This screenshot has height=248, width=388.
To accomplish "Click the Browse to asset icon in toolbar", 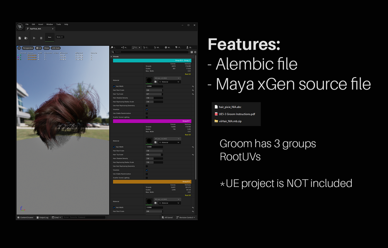I will 26,38.
